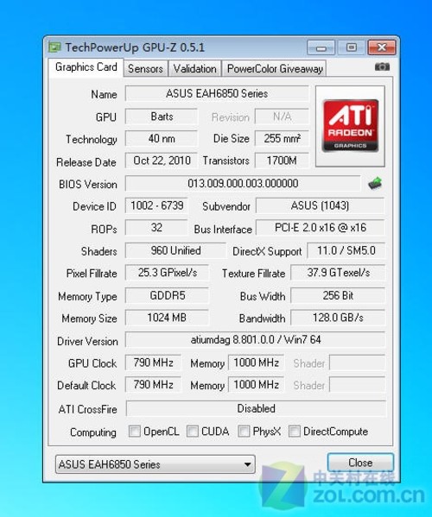This screenshot has width=432, height=517.
Task: Toggle the CUDA checkbox
Action: (x=193, y=431)
